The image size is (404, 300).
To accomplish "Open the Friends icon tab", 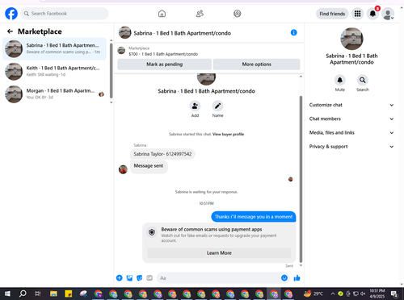I will 200,14.
